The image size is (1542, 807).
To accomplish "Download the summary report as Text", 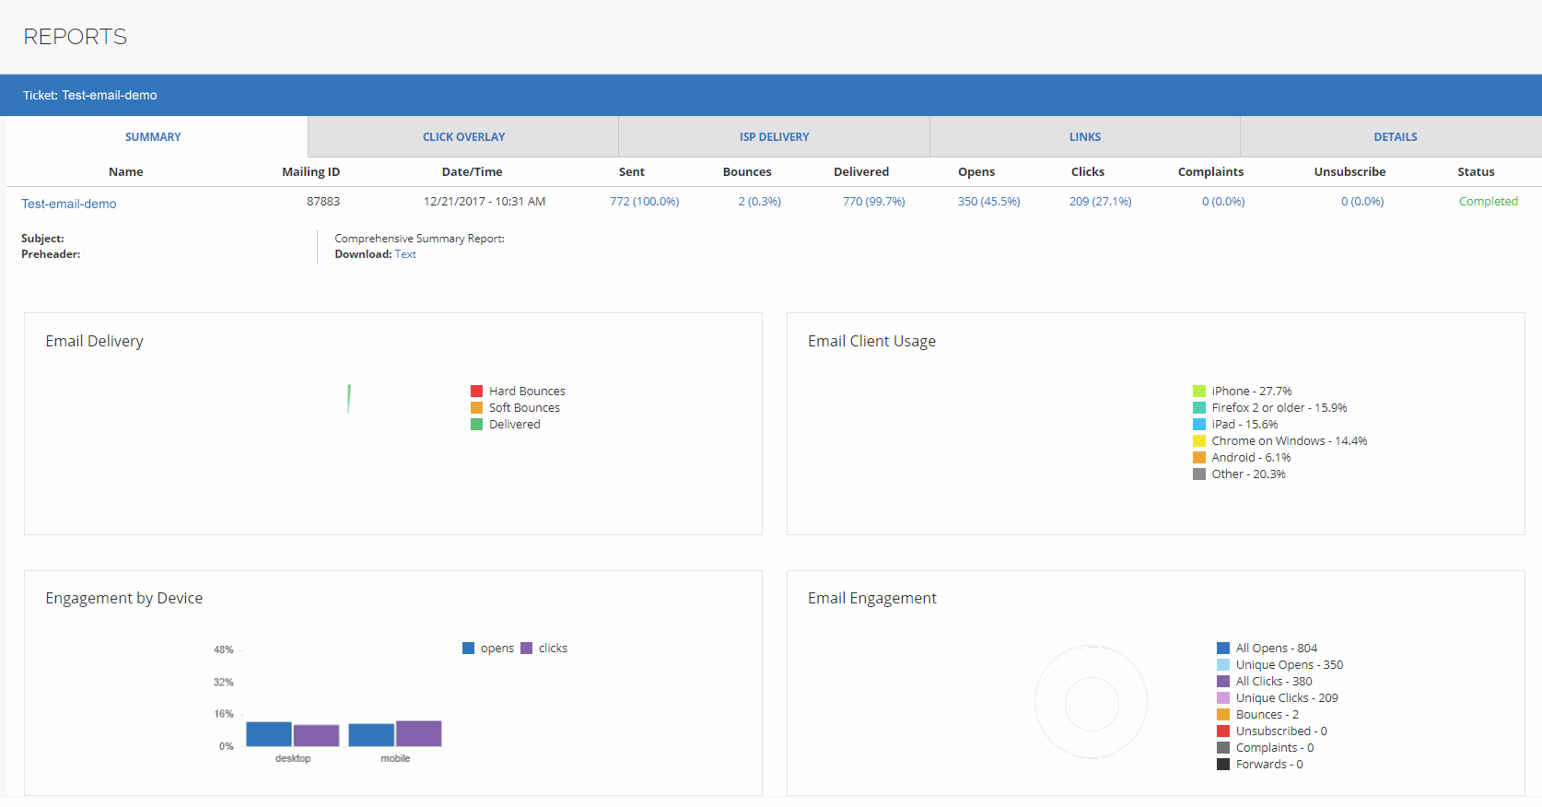I will (x=405, y=254).
